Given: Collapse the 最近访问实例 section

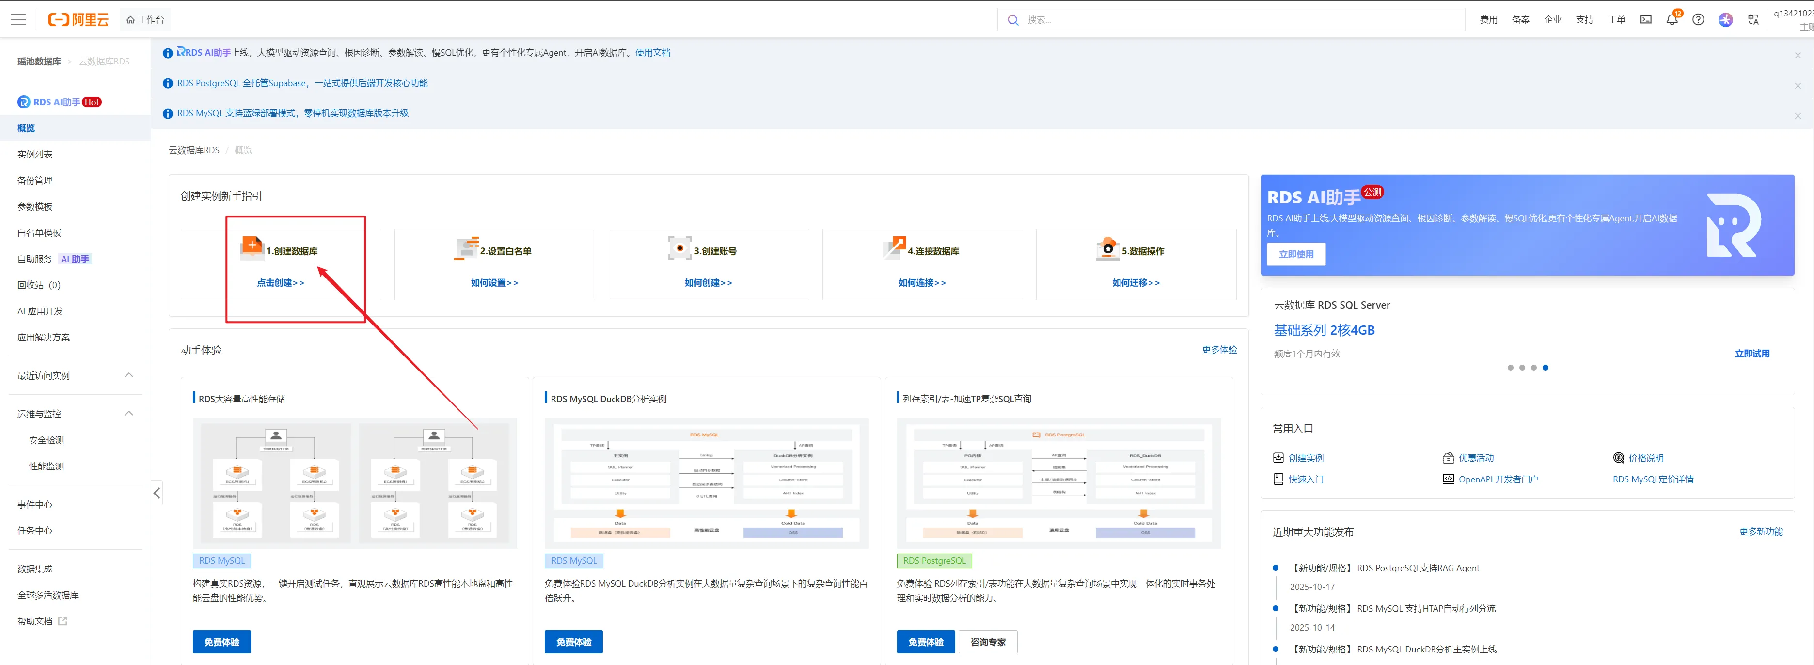Looking at the screenshot, I should [x=129, y=375].
